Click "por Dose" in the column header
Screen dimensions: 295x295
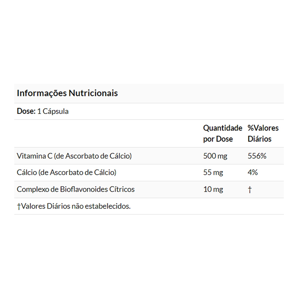click(218, 139)
